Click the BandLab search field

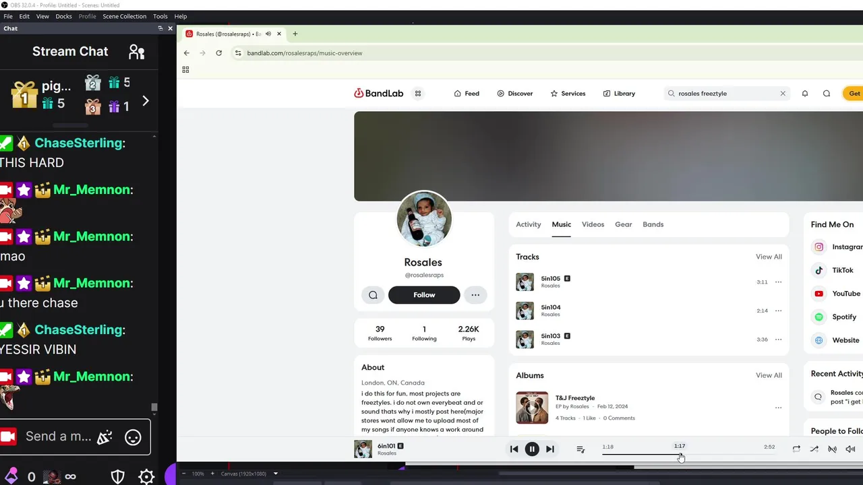[727, 94]
